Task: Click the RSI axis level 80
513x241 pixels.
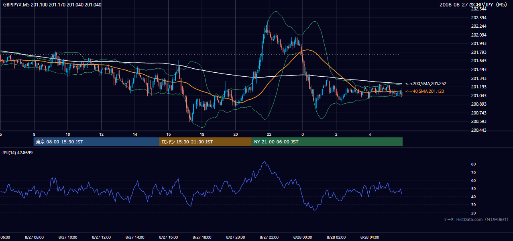Action: (x=474, y=164)
